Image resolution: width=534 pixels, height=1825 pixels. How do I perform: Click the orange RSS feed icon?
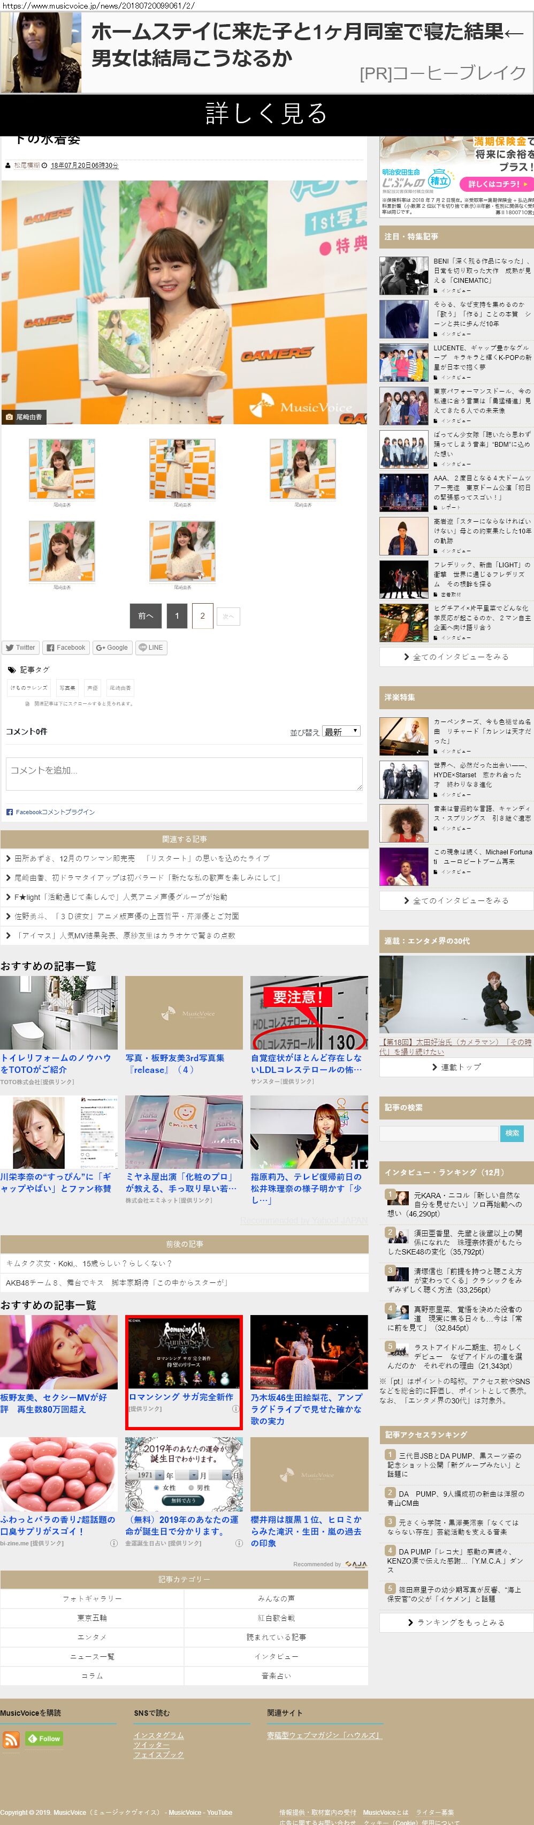11,1739
